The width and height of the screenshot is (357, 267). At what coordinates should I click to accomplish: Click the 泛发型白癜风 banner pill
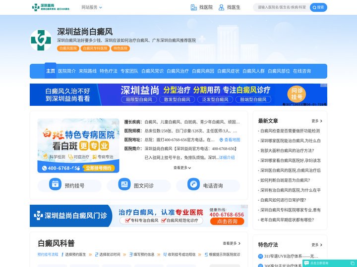(x=215, y=99)
